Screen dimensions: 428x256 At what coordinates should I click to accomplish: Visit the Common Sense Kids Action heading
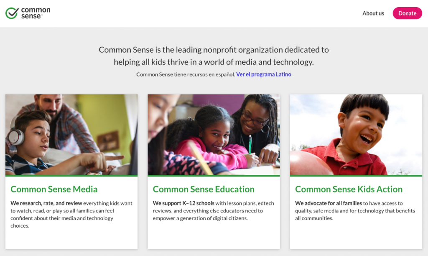coord(349,189)
